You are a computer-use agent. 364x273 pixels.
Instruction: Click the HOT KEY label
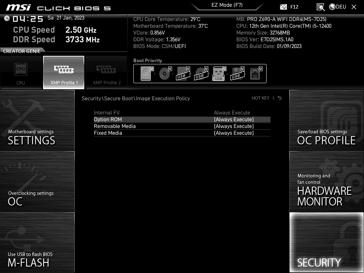point(261,98)
